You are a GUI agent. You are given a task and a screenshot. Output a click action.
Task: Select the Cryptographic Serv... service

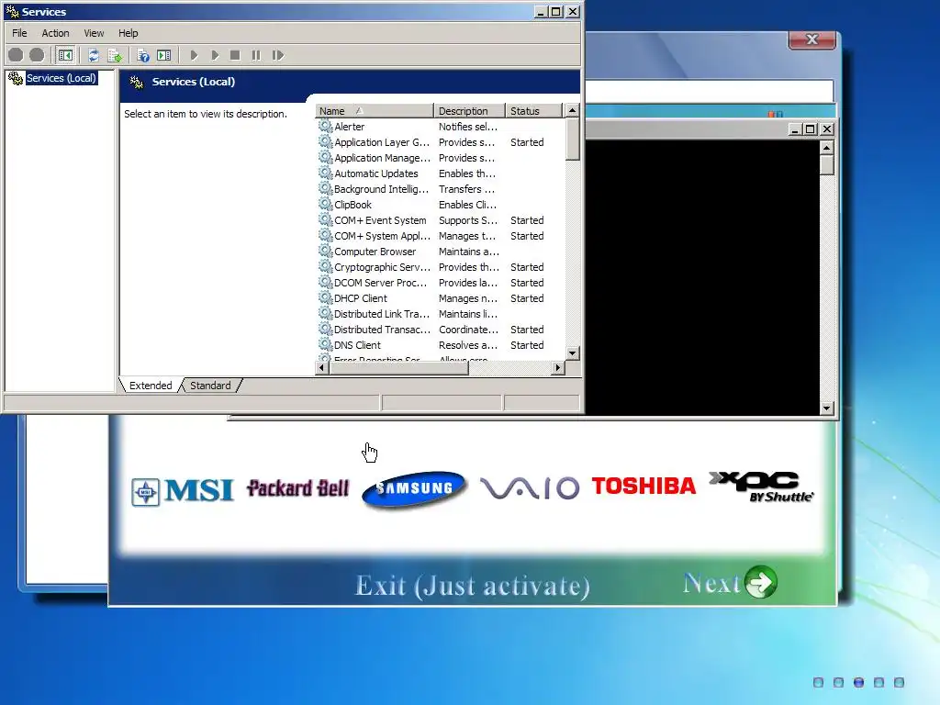[x=441, y=267]
